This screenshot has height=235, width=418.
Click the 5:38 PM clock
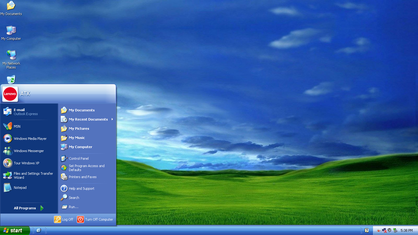tap(406, 230)
